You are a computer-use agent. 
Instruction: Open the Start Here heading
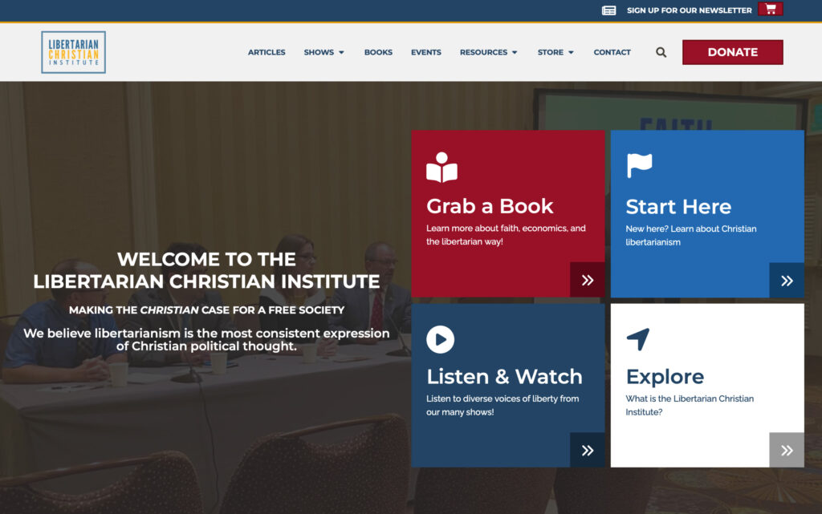coord(678,207)
